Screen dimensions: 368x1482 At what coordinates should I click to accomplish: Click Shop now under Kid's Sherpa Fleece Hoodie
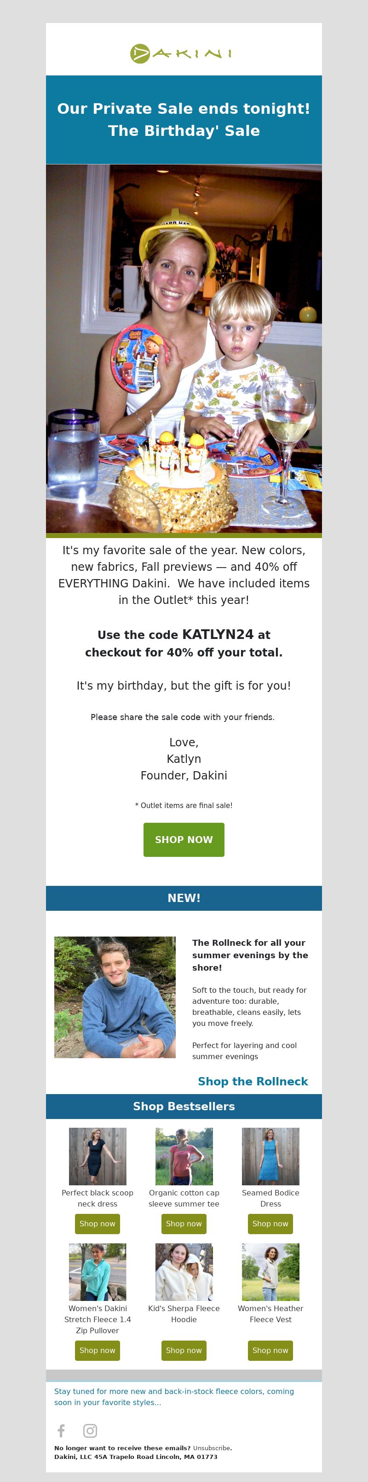coord(184,1350)
